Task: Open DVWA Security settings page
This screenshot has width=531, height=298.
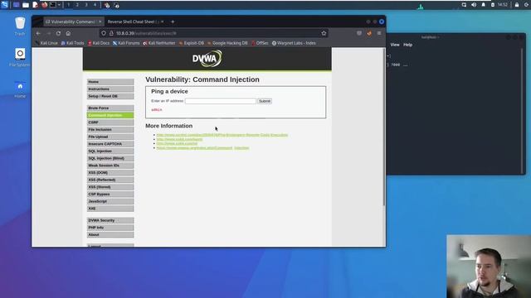Action: (110, 220)
